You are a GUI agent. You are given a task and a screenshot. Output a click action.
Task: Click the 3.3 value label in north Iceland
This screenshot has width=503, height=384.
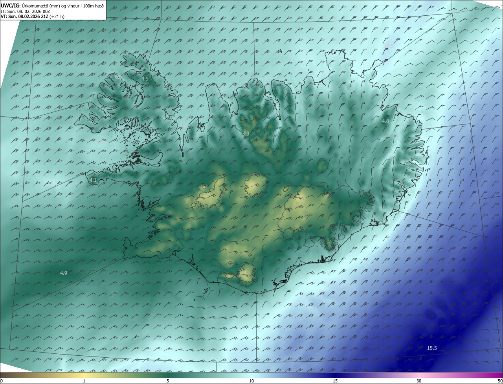pyautogui.click(x=246, y=134)
